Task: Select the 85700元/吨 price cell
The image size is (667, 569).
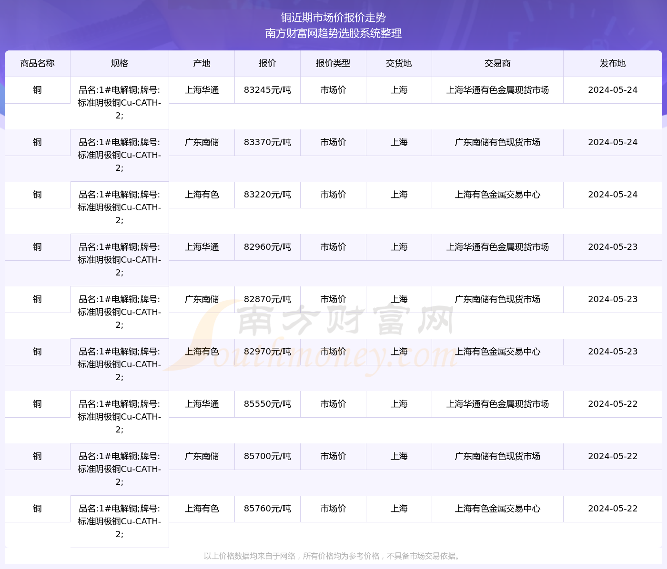Action: point(267,456)
